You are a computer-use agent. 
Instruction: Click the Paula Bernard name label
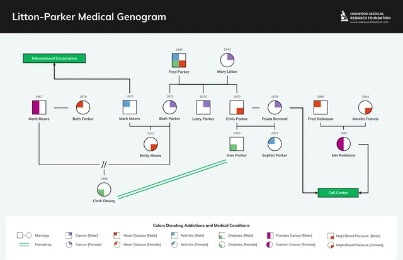pos(275,119)
